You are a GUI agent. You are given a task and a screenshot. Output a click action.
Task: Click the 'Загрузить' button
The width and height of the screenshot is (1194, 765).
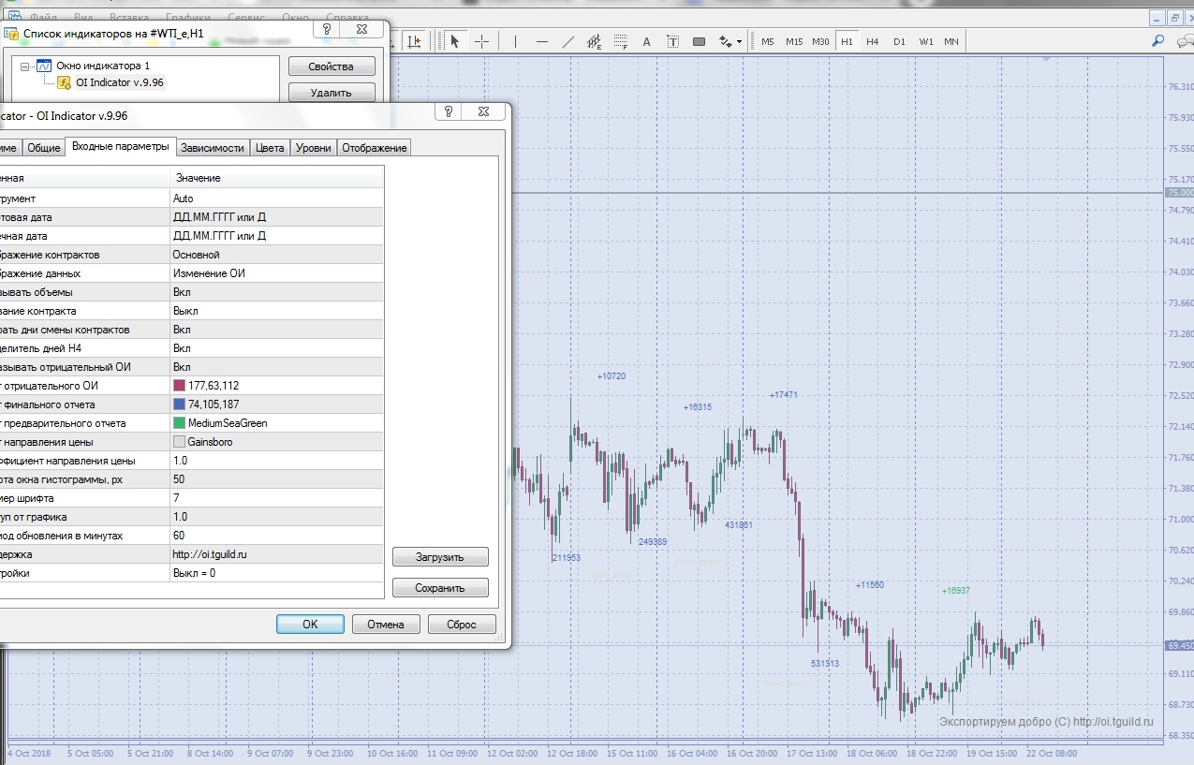[440, 557]
